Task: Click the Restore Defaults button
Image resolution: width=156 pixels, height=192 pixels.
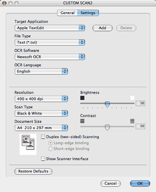Action: click(33, 171)
